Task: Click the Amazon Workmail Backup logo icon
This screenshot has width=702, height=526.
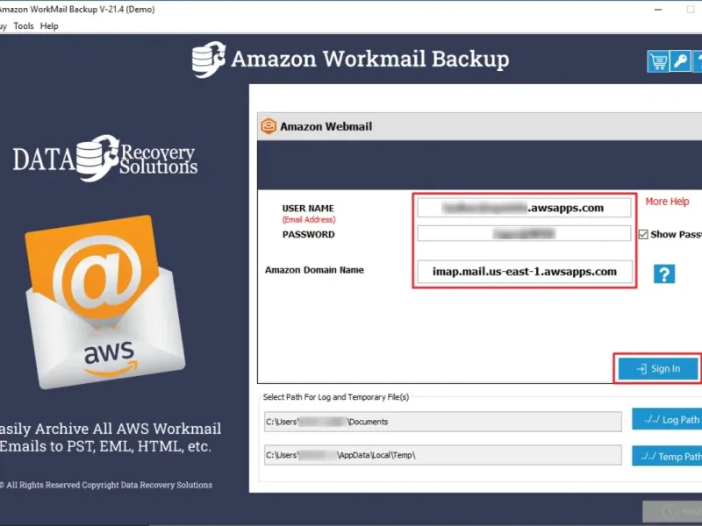Action: (x=209, y=59)
